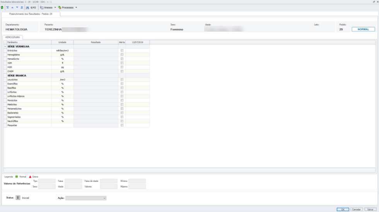Viewport: 379px width, 212px height.
Task: Click the Mínimo reference field
Action: [x=137, y=181]
